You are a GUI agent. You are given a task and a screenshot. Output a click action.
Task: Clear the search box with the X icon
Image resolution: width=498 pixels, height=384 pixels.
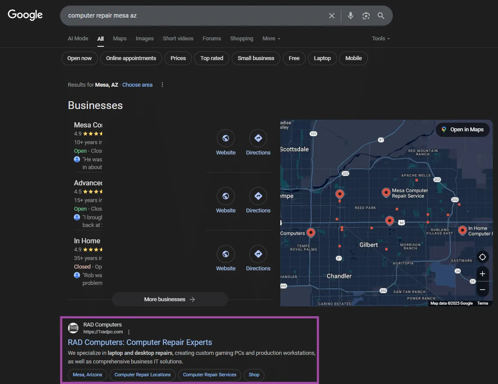[x=331, y=15]
